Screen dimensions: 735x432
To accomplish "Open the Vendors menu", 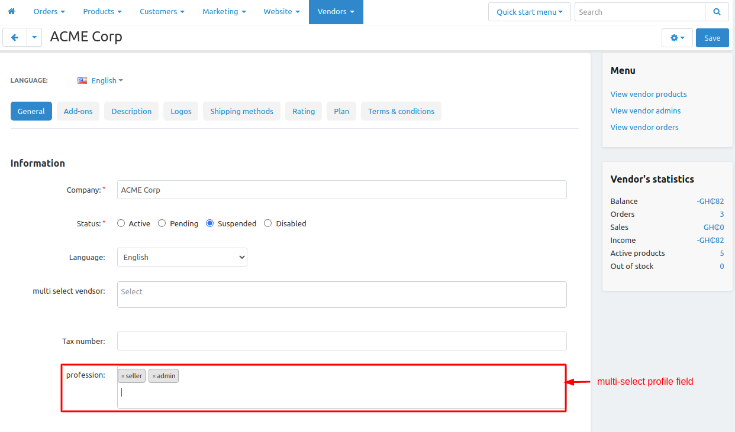I will [336, 12].
